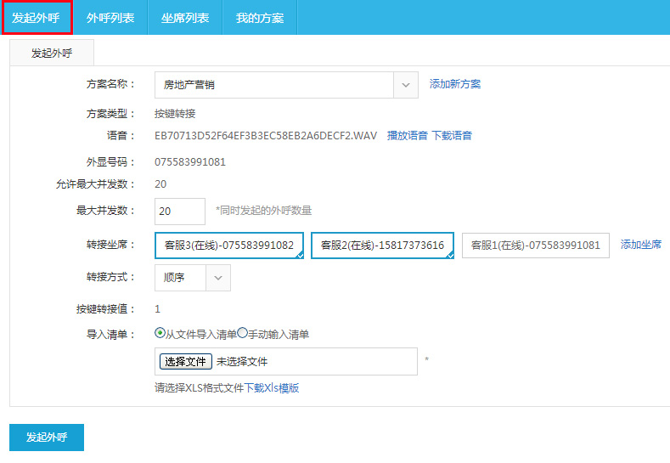Toggle agent 客服3(在线)-075583991082
This screenshot has height=463, width=670.
click(x=229, y=245)
